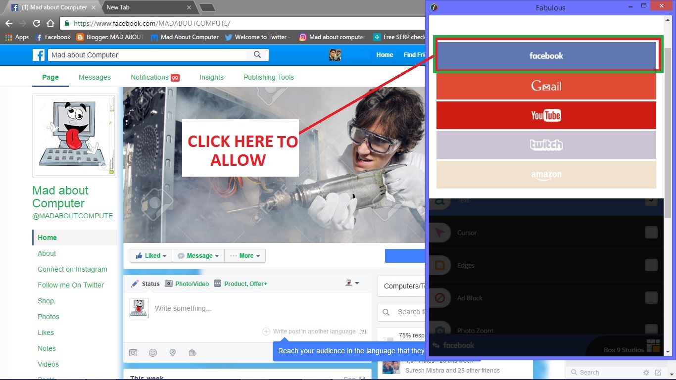Screen dimensions: 676x380
Task: Open chat settings gear icon
Action: pos(646,373)
